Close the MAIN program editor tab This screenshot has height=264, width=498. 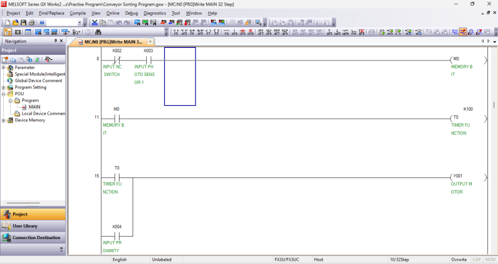point(151,42)
